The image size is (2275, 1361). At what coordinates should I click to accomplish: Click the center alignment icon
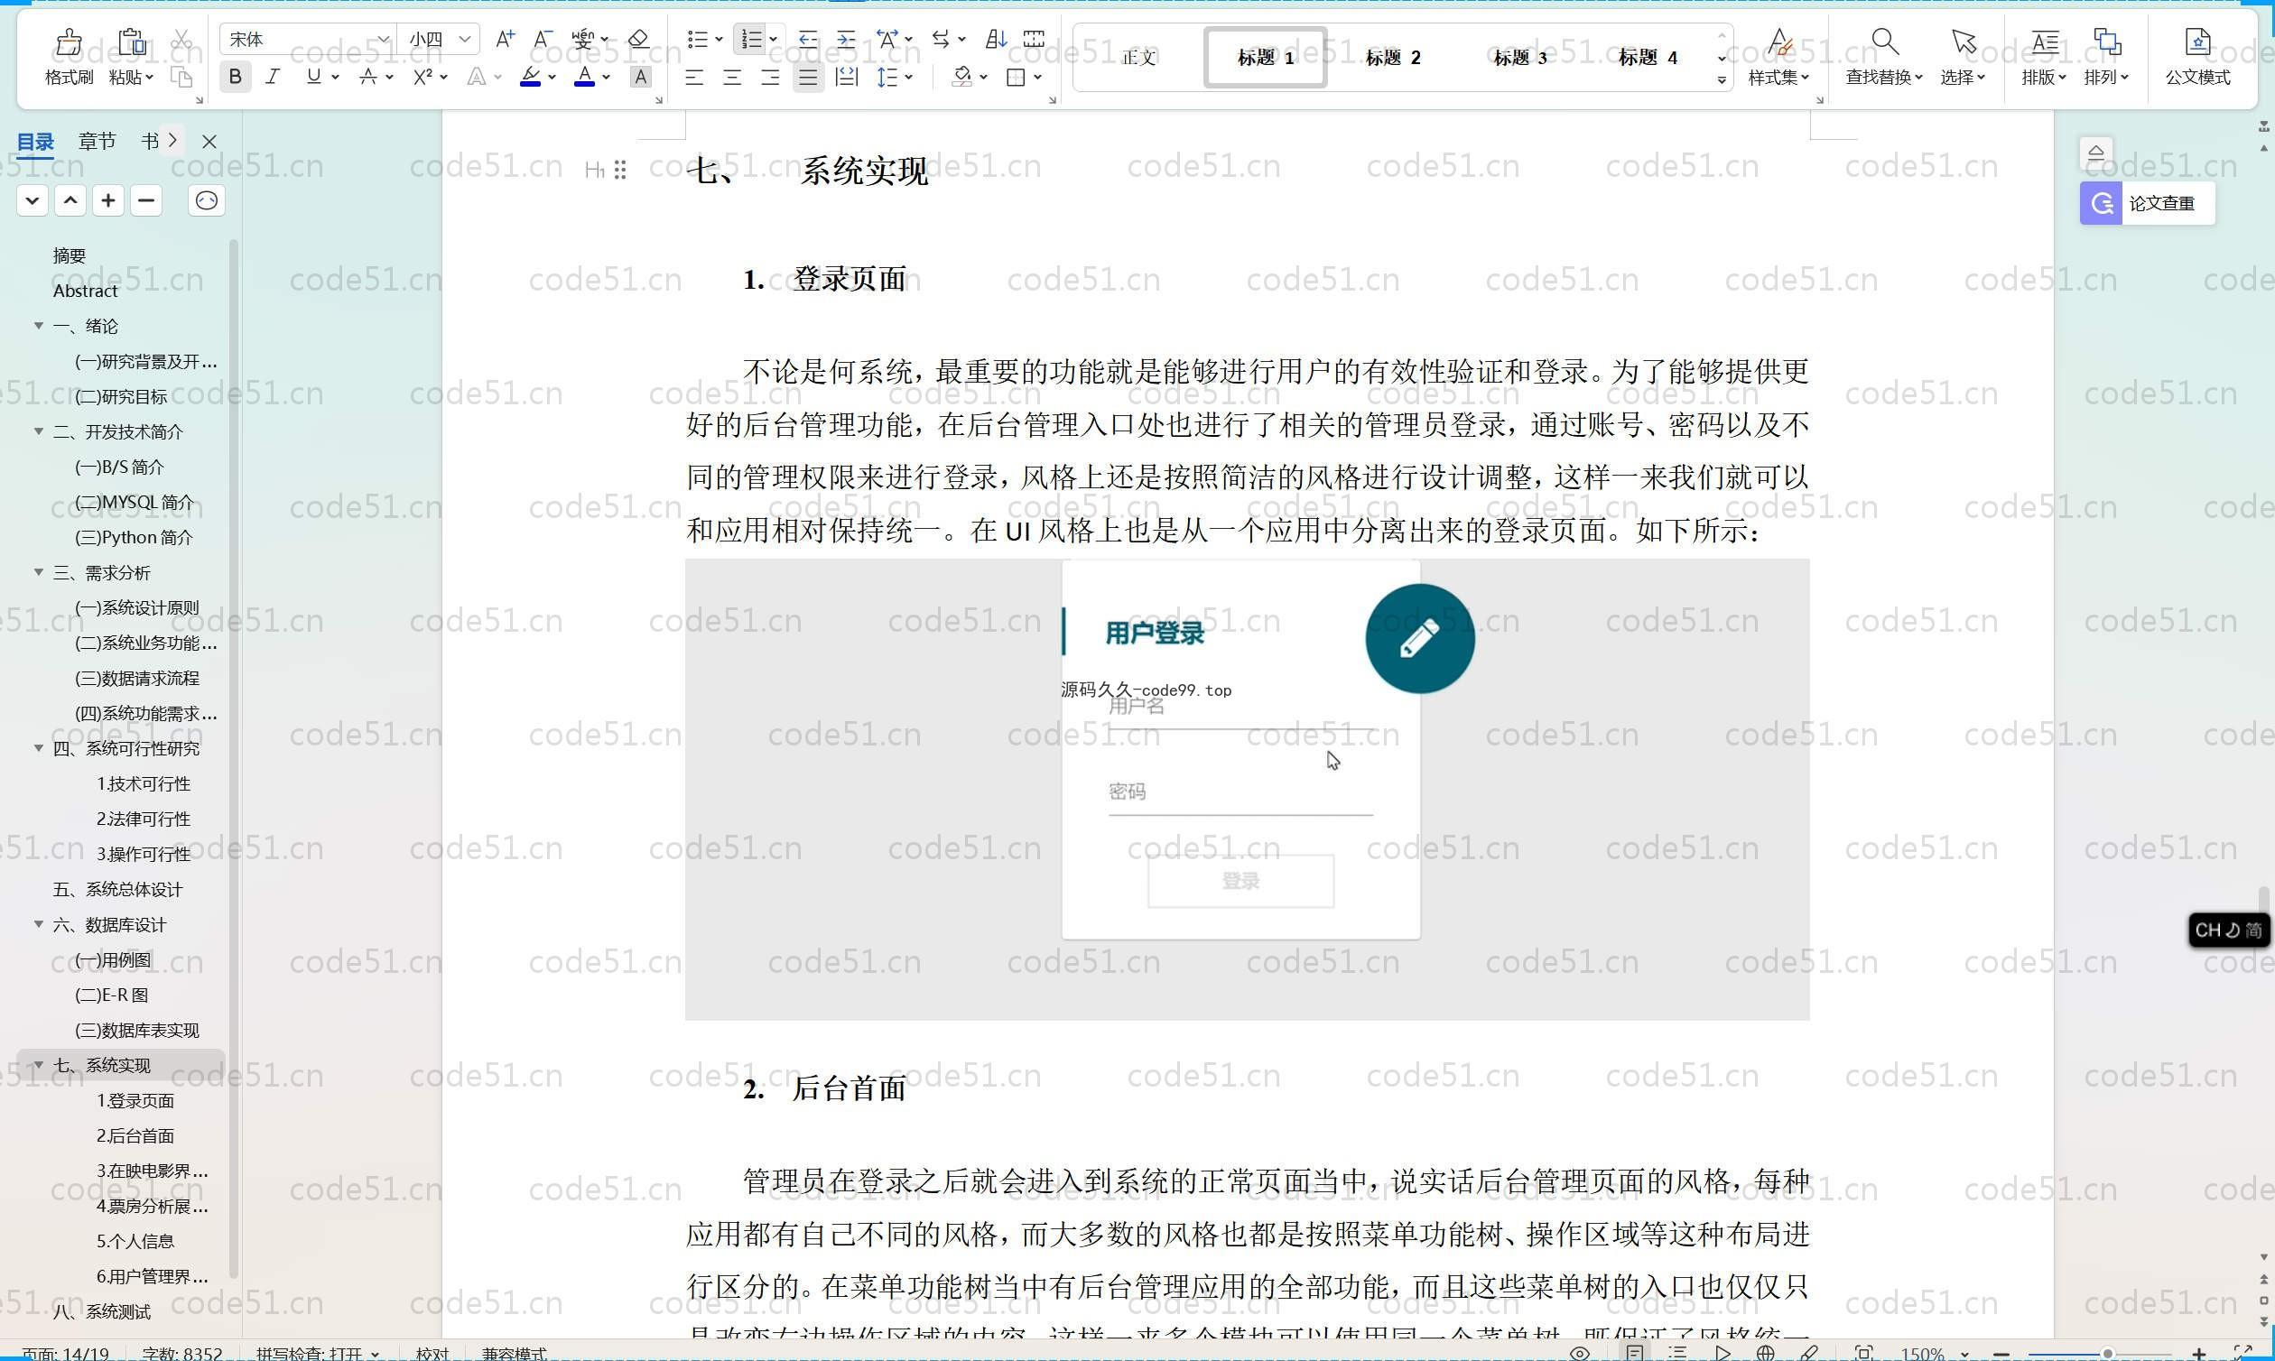732,77
